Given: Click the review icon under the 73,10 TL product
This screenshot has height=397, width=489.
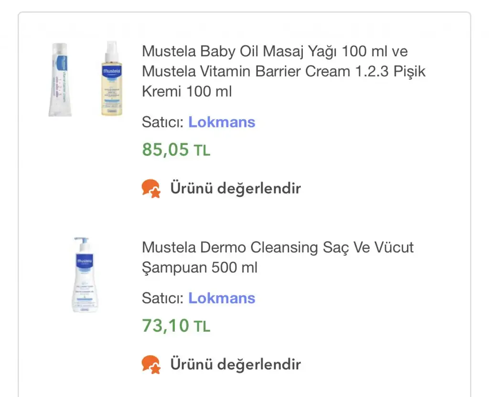Looking at the screenshot, I should pyautogui.click(x=151, y=365).
